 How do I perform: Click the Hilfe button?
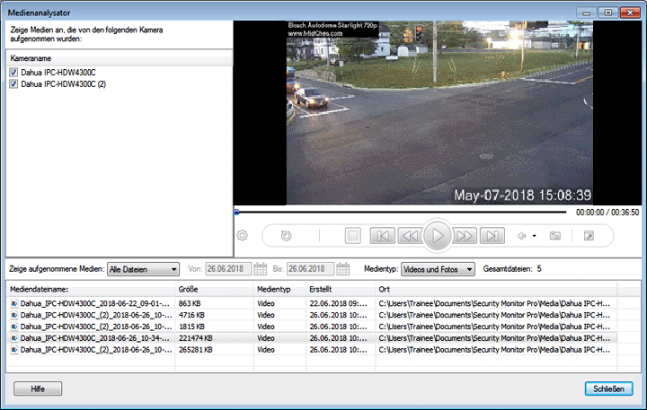(38, 388)
